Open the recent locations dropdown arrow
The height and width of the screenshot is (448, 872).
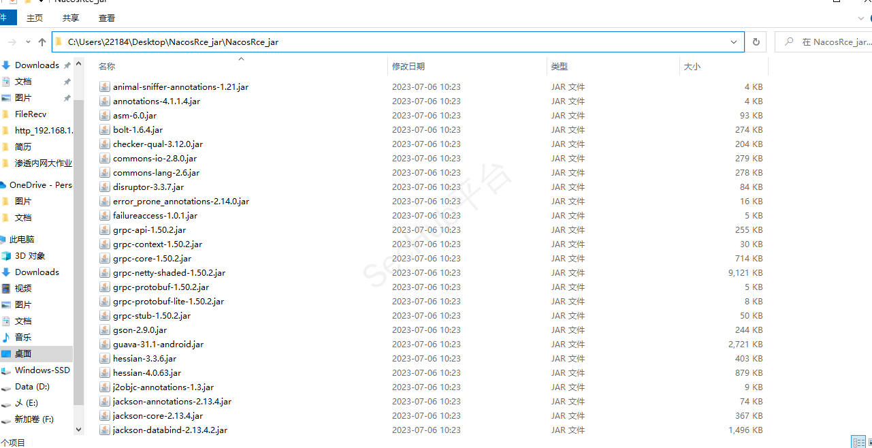click(x=28, y=42)
